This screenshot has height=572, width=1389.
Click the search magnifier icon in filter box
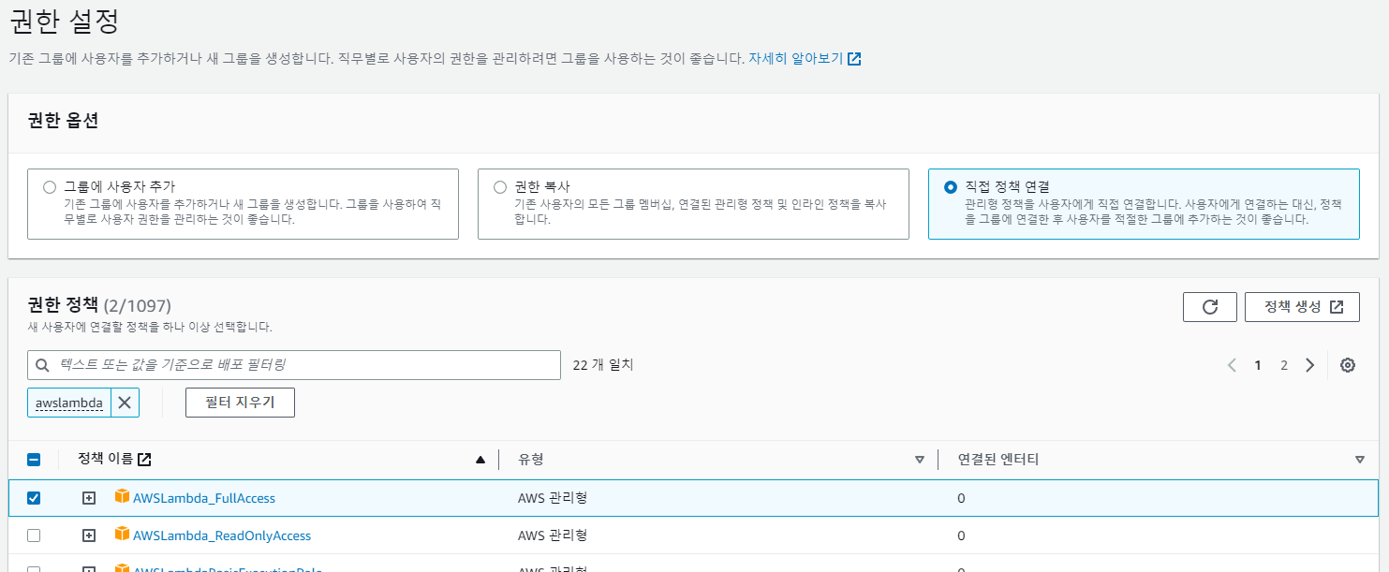[x=42, y=365]
